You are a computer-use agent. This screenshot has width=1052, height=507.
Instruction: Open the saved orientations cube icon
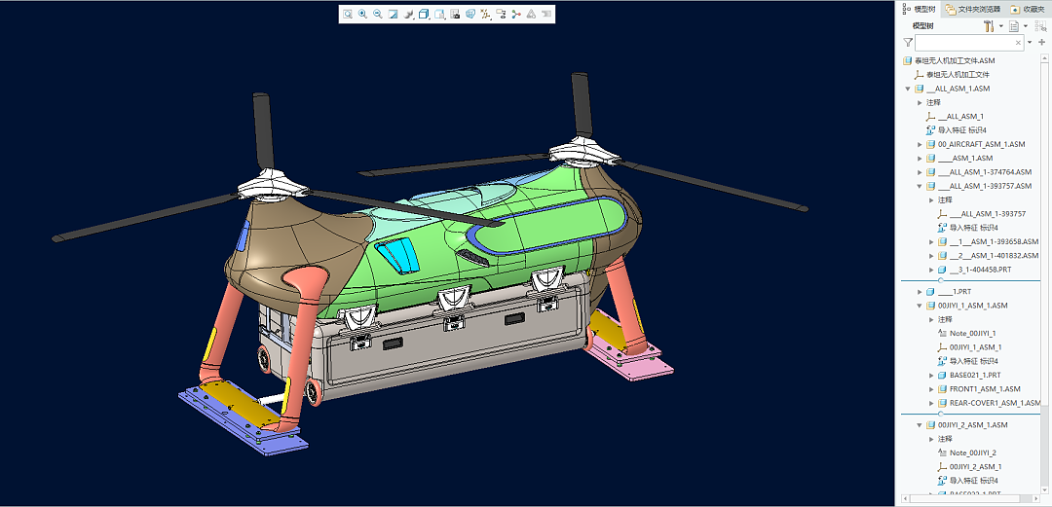(x=425, y=15)
